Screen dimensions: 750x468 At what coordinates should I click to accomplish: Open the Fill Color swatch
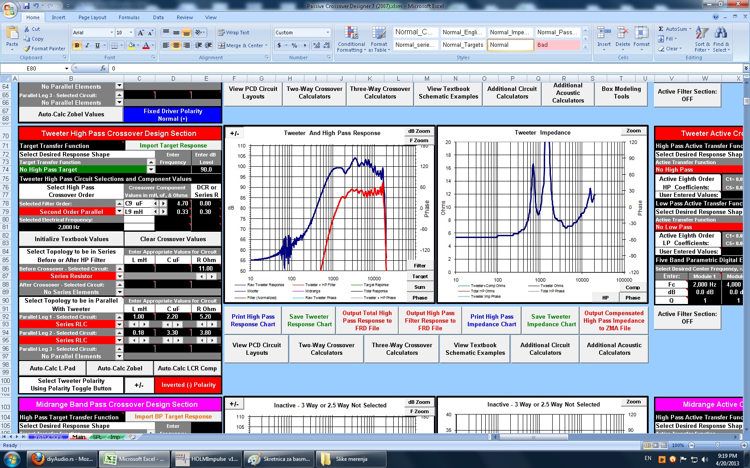click(131, 45)
